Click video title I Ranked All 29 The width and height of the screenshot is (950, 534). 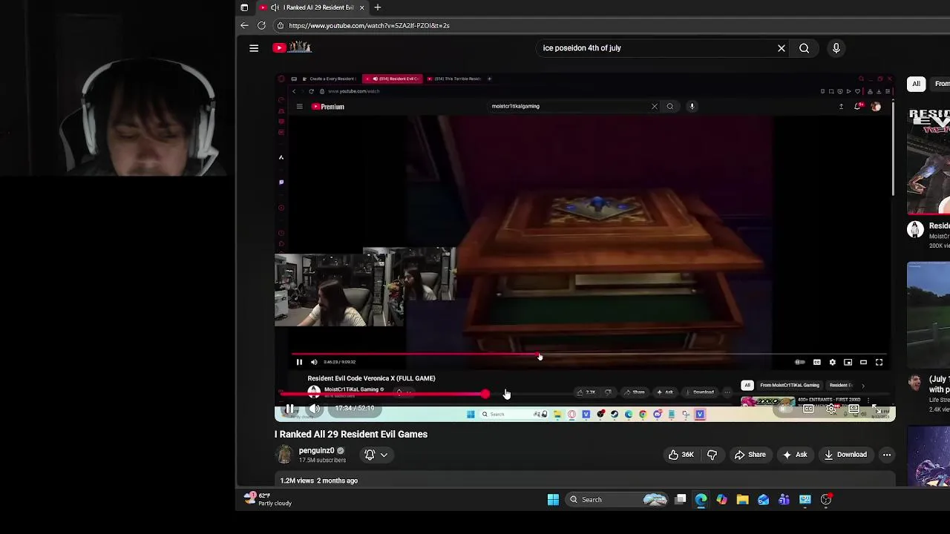[x=351, y=434]
